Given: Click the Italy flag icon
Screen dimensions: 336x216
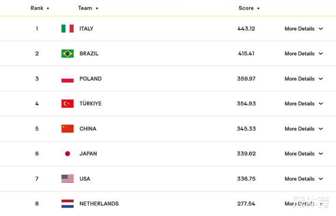Looking at the screenshot, I should pos(67,29).
